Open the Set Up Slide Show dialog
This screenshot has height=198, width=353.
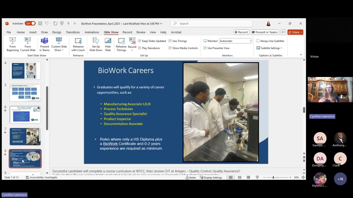pos(96,44)
